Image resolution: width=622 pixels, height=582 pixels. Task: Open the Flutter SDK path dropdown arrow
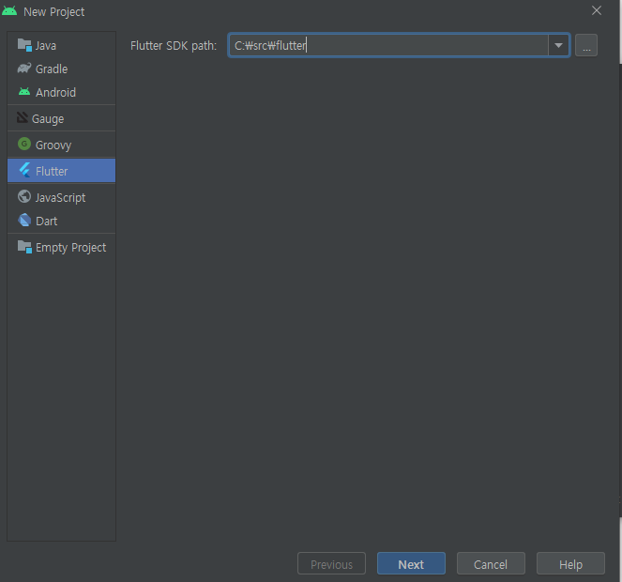[x=558, y=45]
